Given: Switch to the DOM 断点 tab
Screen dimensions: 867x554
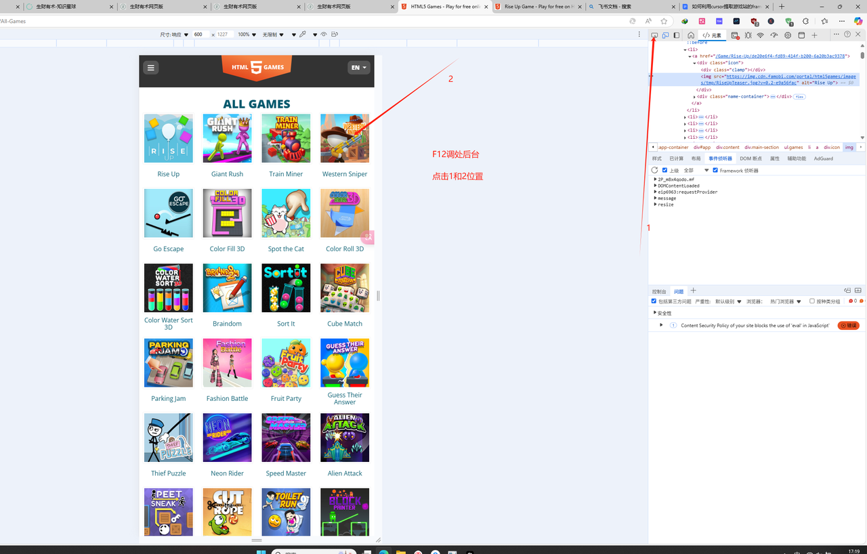Looking at the screenshot, I should 751,158.
